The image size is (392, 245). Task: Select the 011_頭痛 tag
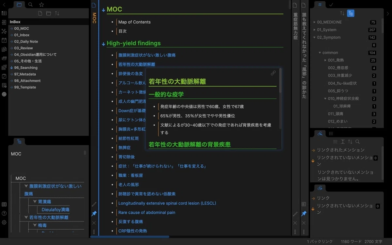click(x=335, y=114)
